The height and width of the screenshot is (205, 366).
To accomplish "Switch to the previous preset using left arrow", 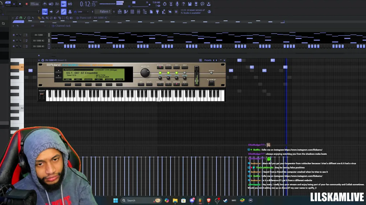I will pyautogui.click(x=213, y=60).
